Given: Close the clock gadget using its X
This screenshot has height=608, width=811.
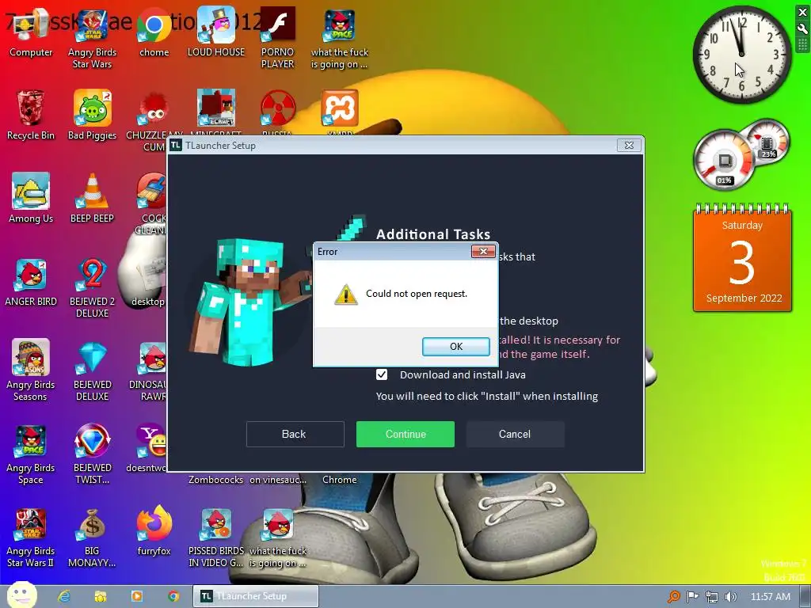Looking at the screenshot, I should pos(803,12).
